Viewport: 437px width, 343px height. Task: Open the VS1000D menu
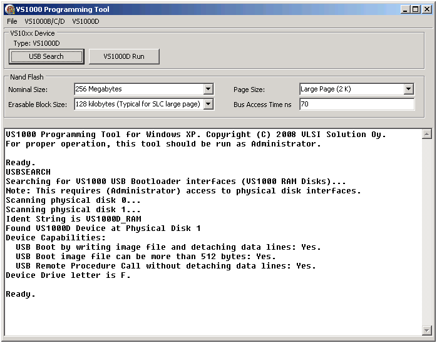point(85,21)
